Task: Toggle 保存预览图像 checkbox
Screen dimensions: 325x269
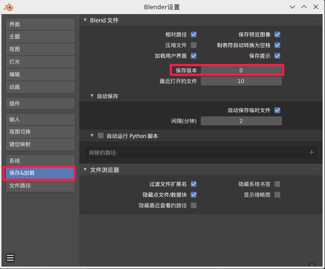Action: pos(277,34)
